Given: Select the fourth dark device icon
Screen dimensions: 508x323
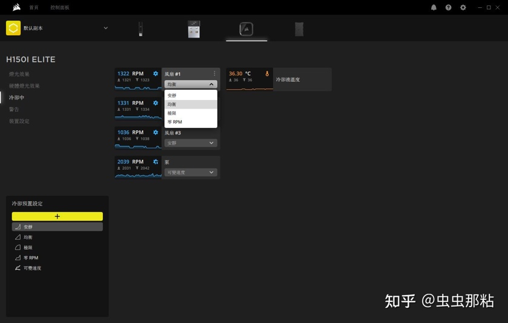Looking at the screenshot, I should coord(299,29).
